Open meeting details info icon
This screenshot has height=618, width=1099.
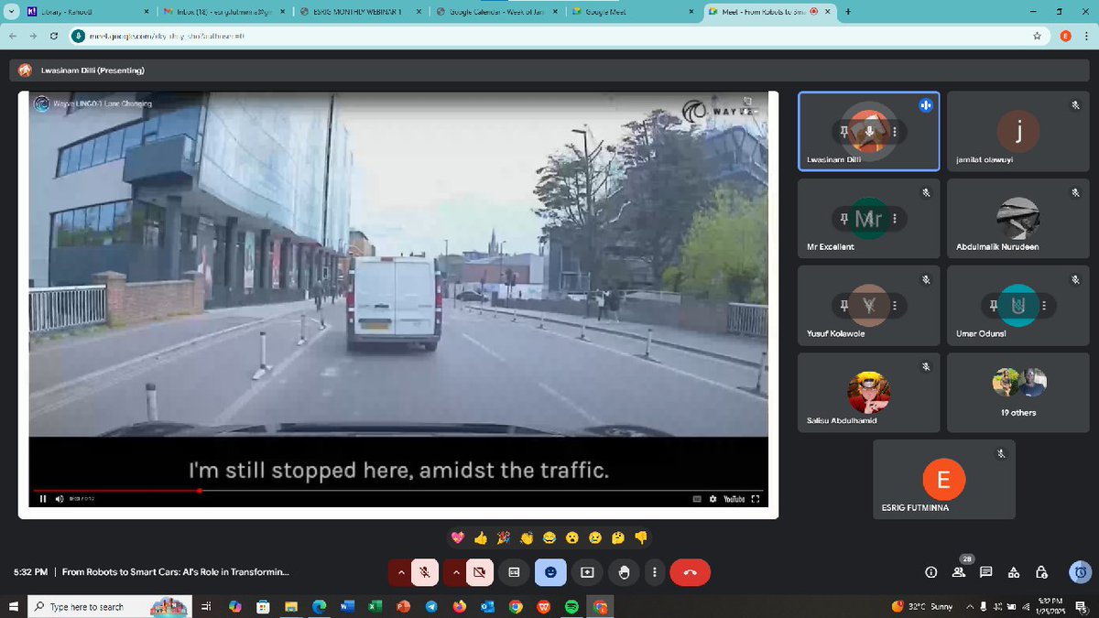(x=930, y=572)
